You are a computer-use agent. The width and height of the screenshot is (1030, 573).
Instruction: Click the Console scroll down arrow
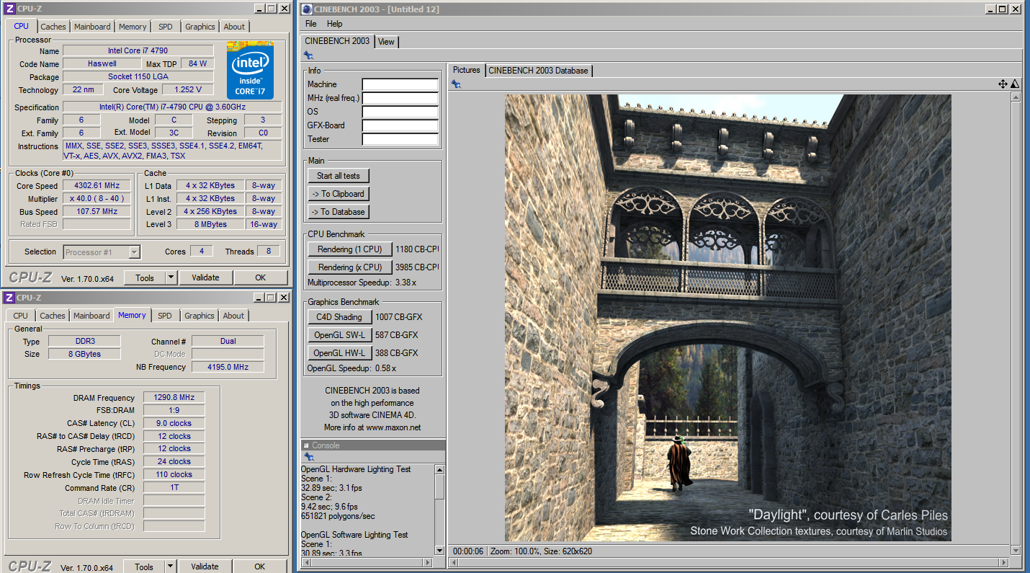440,551
